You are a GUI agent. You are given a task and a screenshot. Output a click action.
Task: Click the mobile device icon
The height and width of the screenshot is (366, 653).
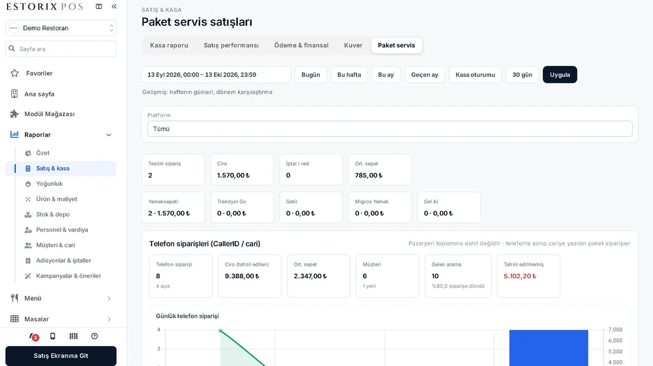click(x=52, y=336)
